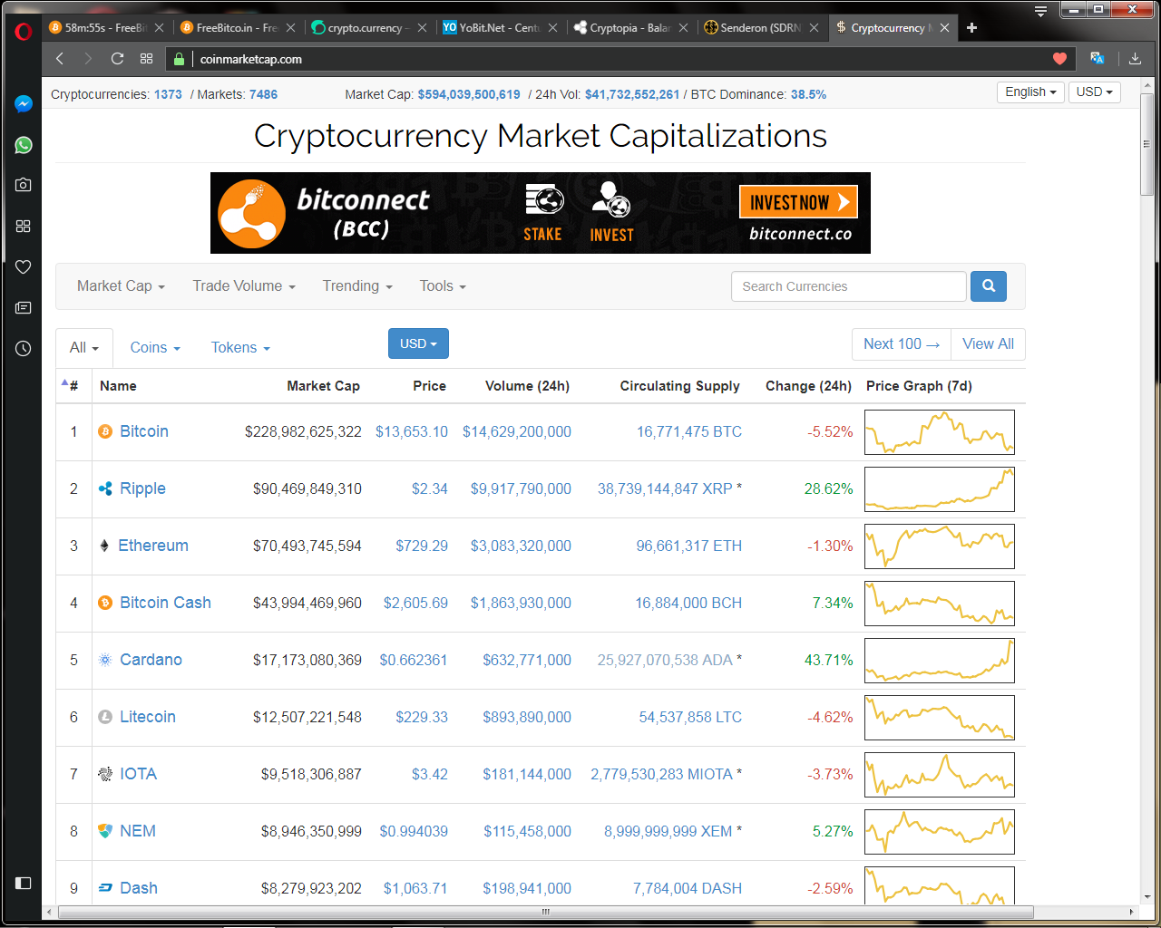Sort by Change (24h) column header
Viewport: 1161px width, 928px height.
pos(808,386)
